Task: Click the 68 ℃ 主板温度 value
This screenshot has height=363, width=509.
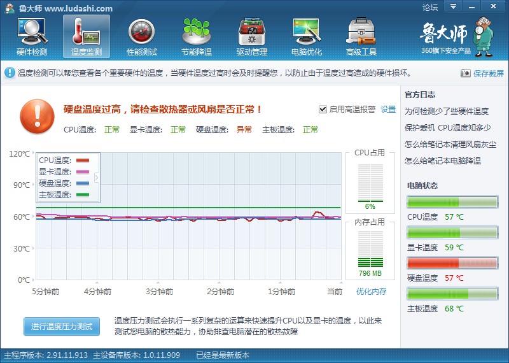Action: 454,308
